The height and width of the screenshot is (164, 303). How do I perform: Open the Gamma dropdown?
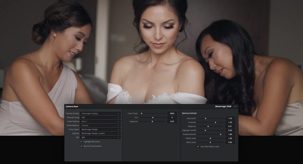coord(100,133)
